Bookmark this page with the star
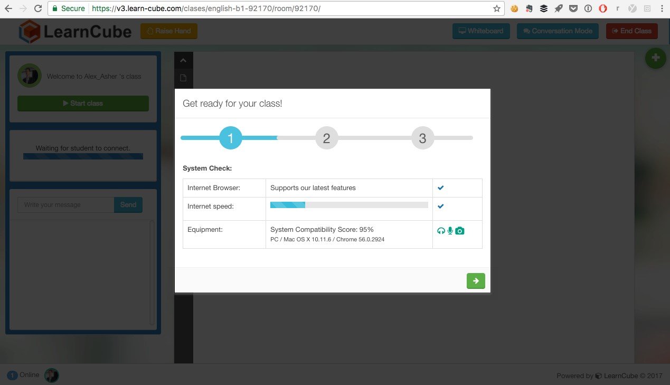The height and width of the screenshot is (385, 670). (x=496, y=8)
